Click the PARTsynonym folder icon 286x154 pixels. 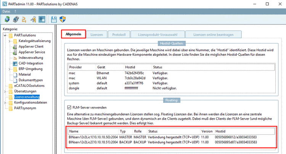click(11, 108)
